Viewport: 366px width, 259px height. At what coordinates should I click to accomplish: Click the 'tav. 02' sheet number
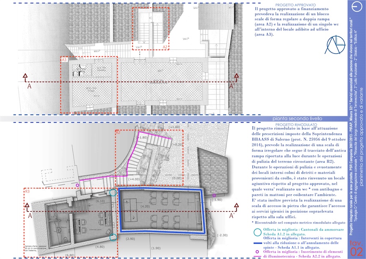tap(356, 248)
